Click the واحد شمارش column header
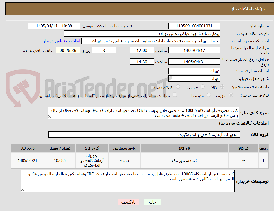 (x=124, y=149)
